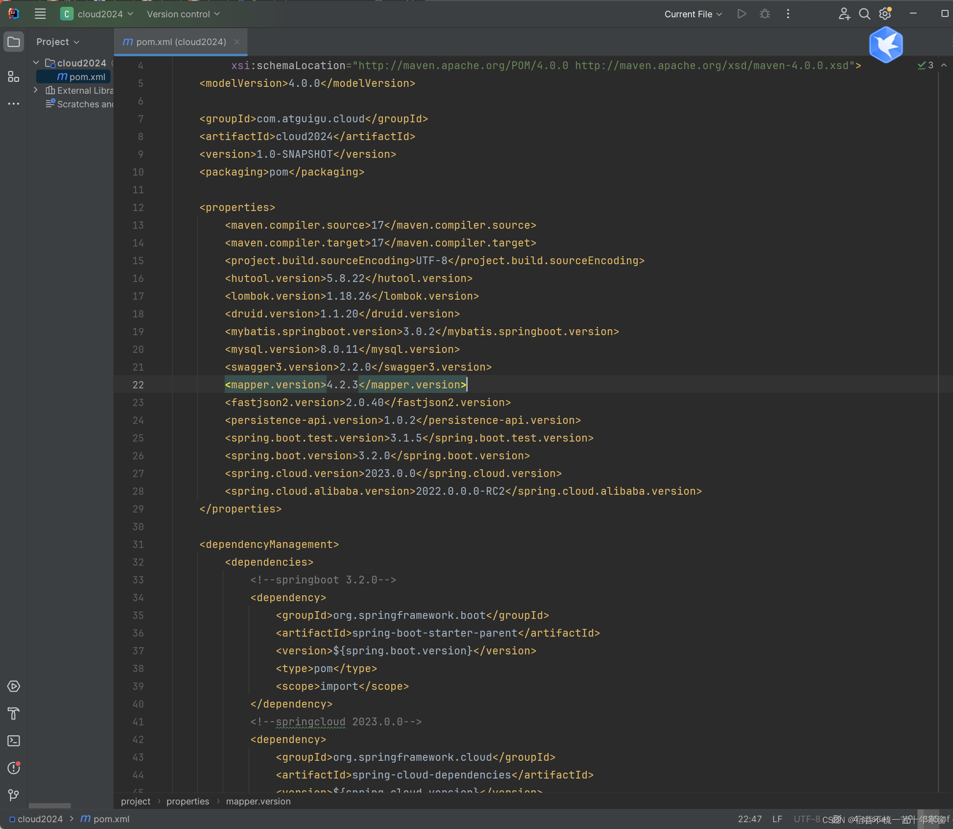953x829 pixels.
Task: Collapse the cloud2024 node in Project tree
Action: click(x=35, y=63)
